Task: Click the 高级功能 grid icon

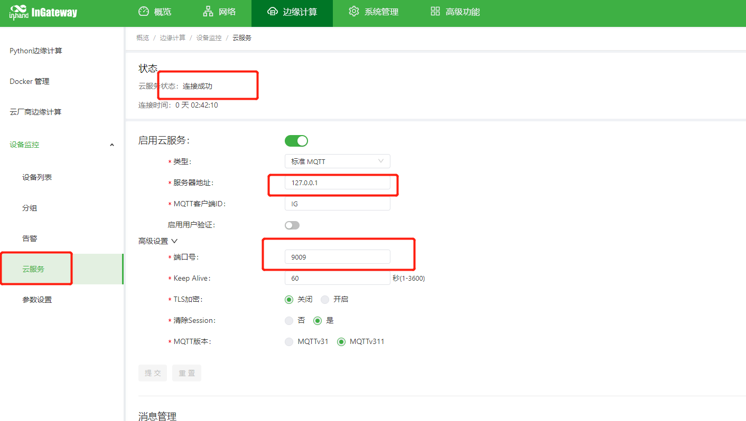Action: click(x=435, y=12)
